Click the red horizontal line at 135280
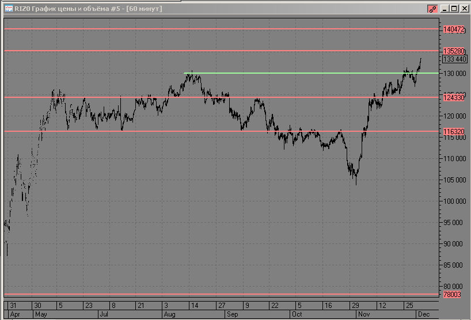The height and width of the screenshot is (320, 471). click(221, 51)
